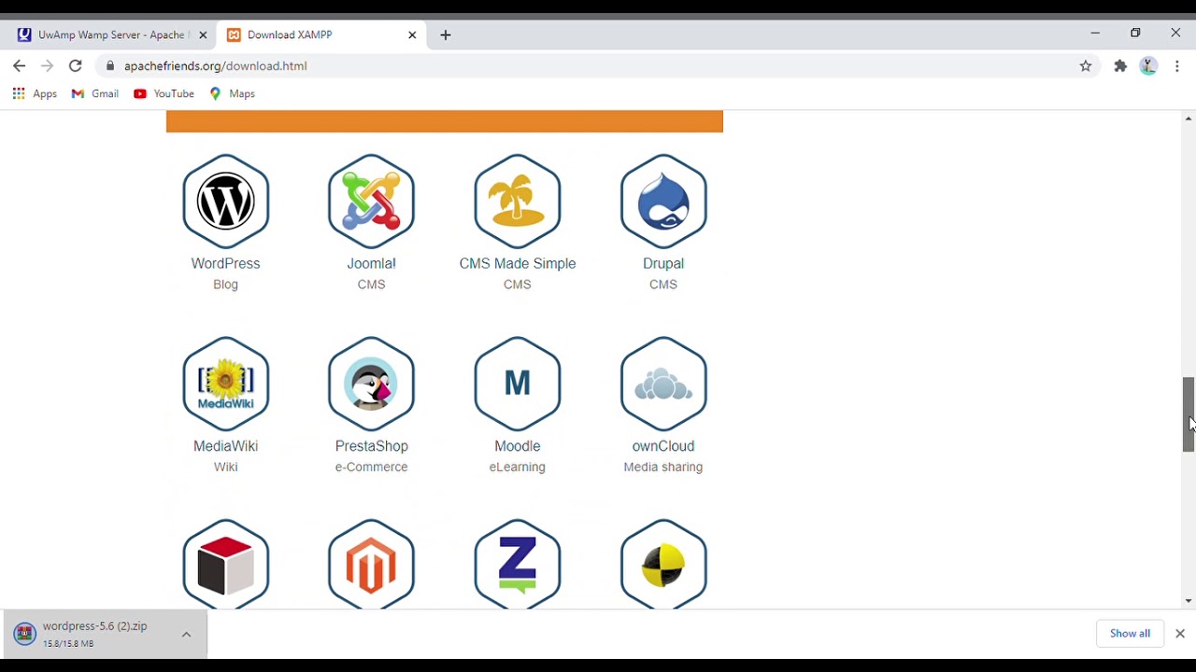Viewport: 1196px width, 672px height.
Task: Open a new browser tab
Action: (x=446, y=35)
